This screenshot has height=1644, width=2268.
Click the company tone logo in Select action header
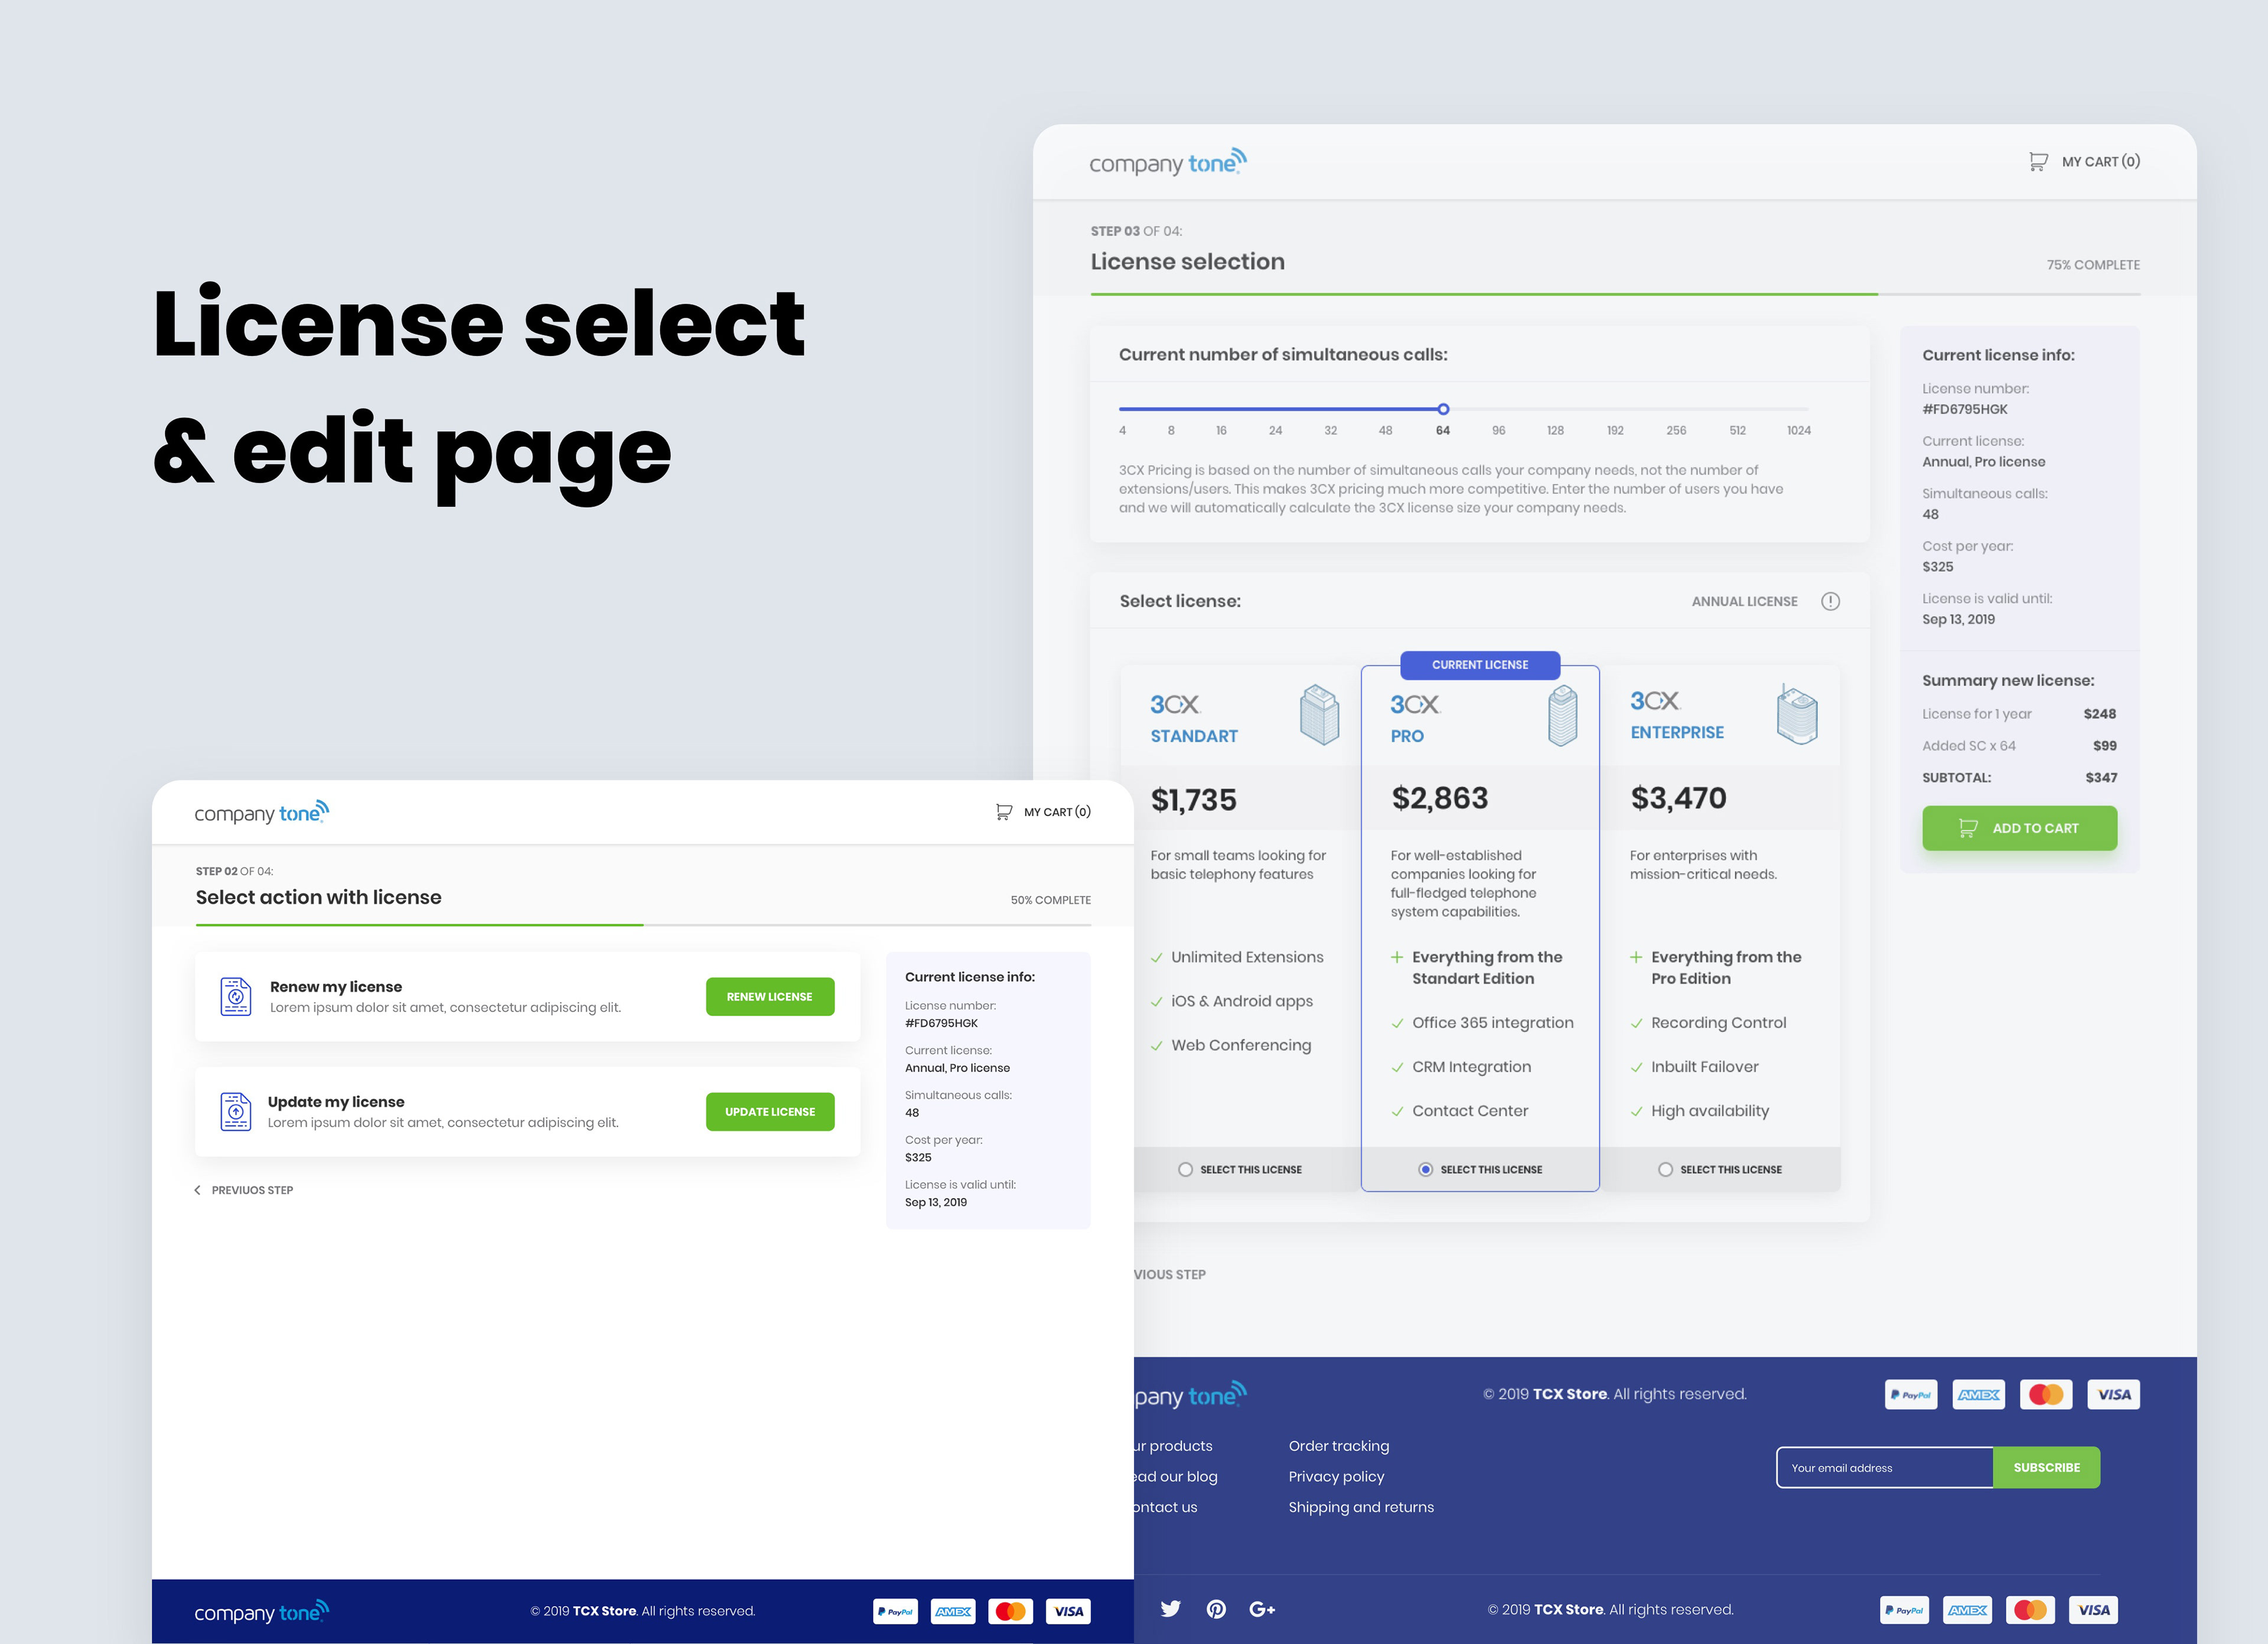click(262, 812)
